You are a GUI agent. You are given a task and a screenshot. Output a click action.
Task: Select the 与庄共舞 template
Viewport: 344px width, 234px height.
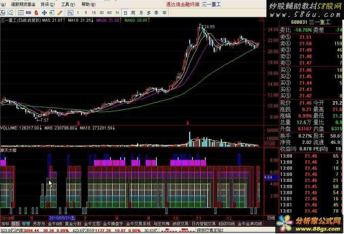162,224
